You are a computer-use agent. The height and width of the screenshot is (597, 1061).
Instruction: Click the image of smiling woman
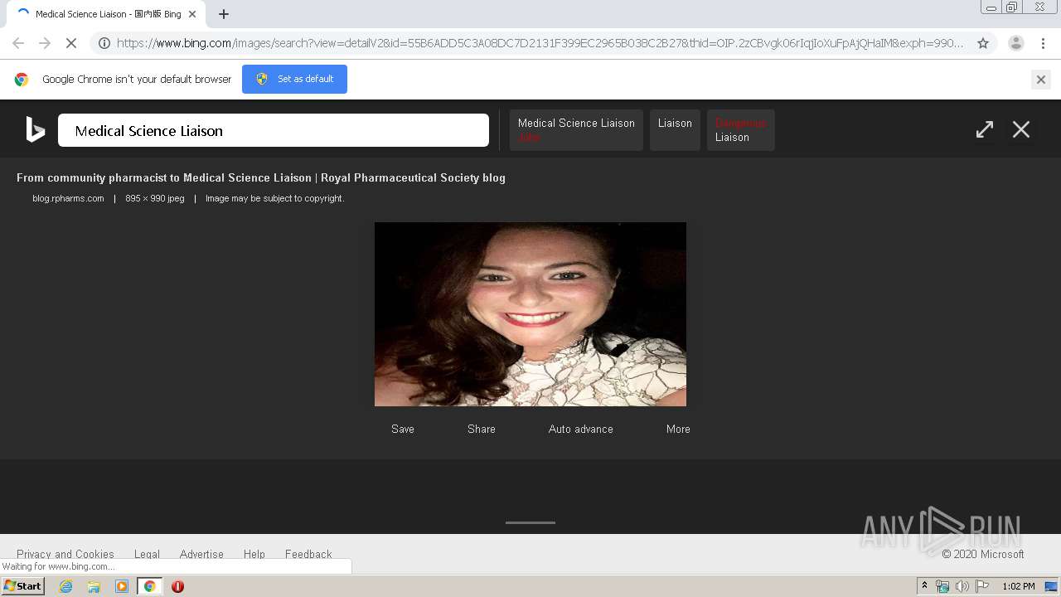[x=530, y=314]
